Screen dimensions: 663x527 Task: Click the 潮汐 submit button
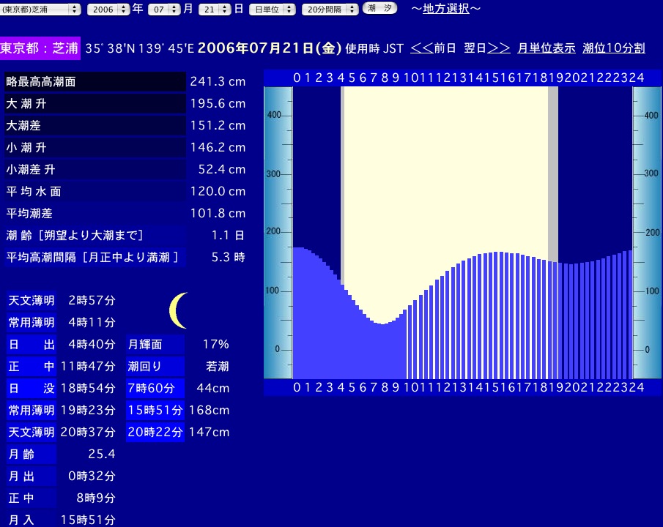[379, 9]
